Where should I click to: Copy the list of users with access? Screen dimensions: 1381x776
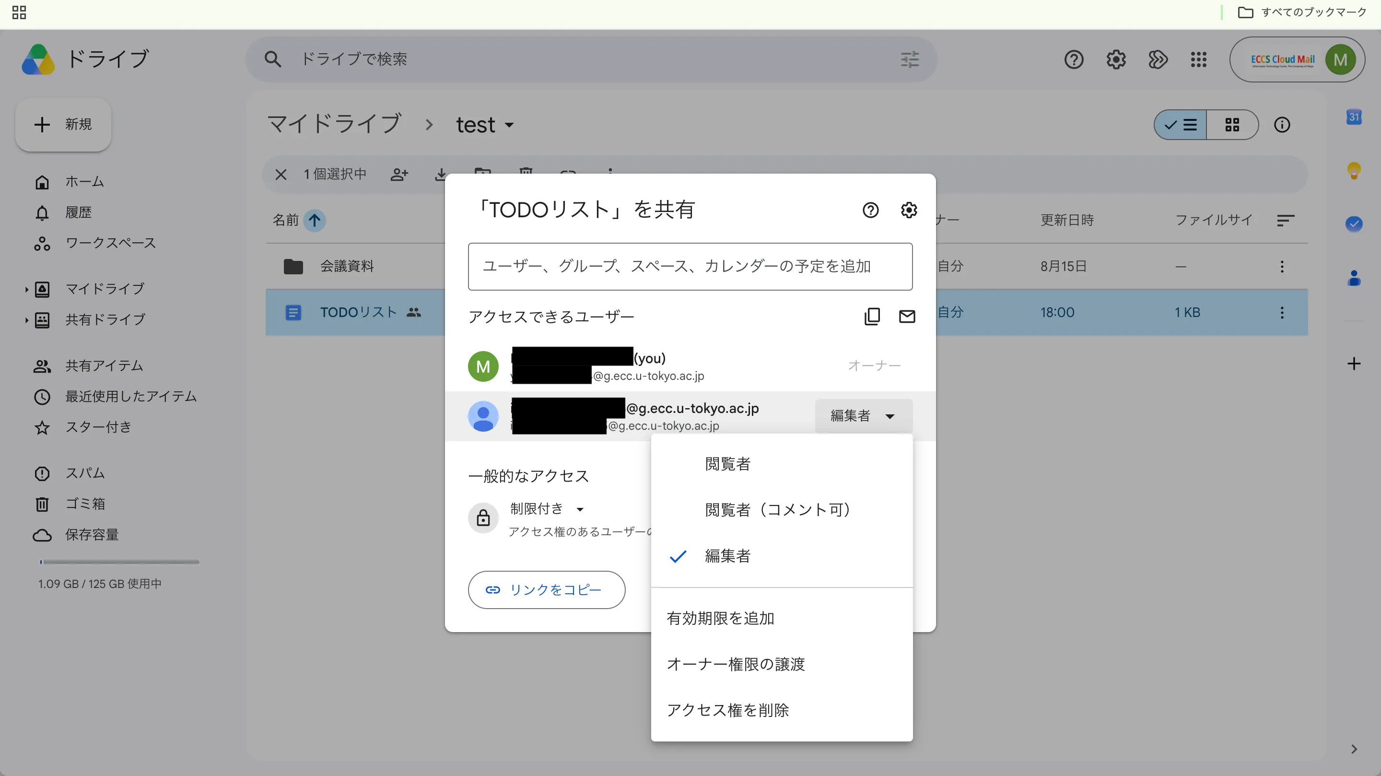click(872, 317)
